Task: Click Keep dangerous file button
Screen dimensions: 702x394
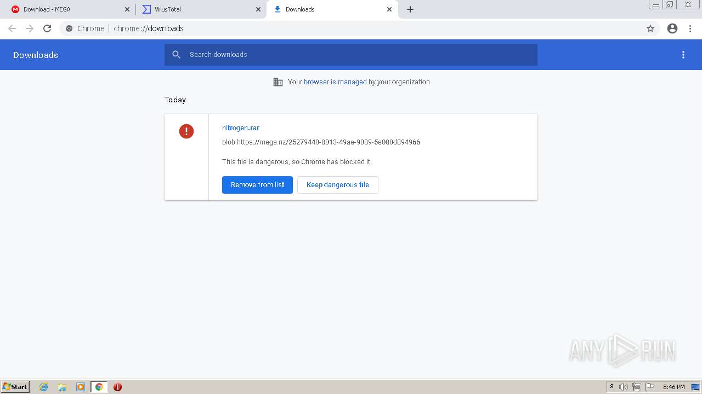Action: (338, 185)
